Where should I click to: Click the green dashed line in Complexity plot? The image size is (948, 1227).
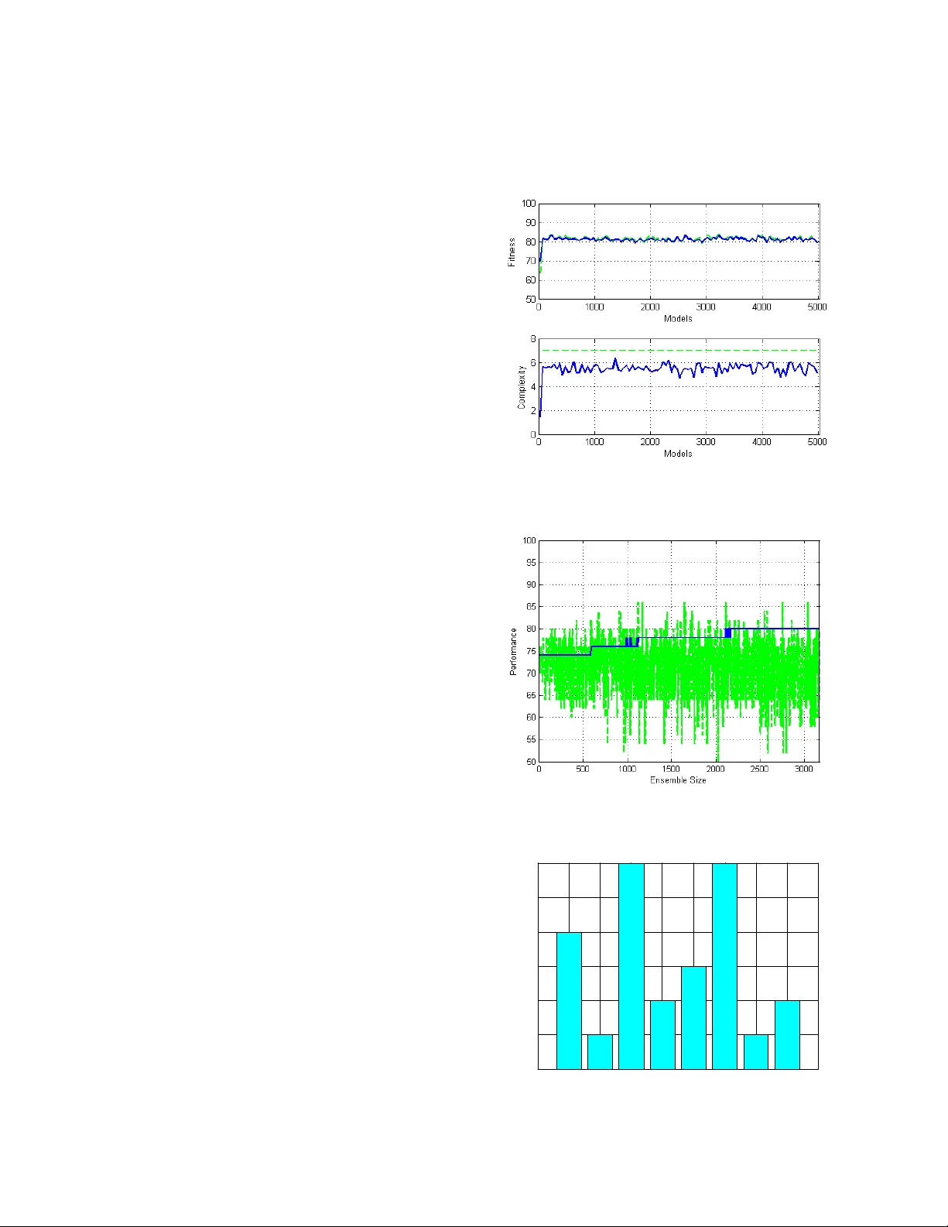click(x=678, y=351)
